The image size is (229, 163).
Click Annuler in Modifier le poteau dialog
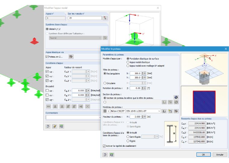(x=220, y=155)
